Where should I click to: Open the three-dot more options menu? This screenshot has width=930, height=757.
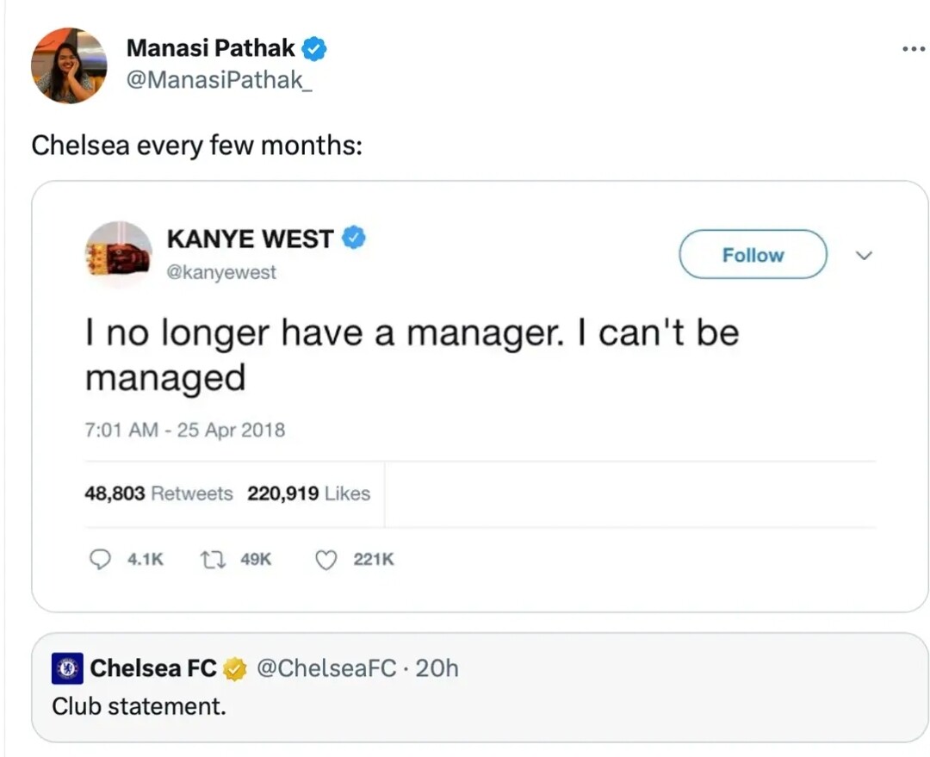click(914, 48)
